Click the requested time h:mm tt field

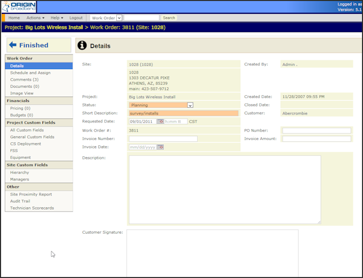point(175,121)
